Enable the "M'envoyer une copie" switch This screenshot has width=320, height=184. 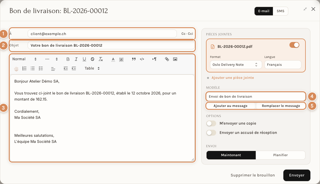pyautogui.click(x=211, y=123)
